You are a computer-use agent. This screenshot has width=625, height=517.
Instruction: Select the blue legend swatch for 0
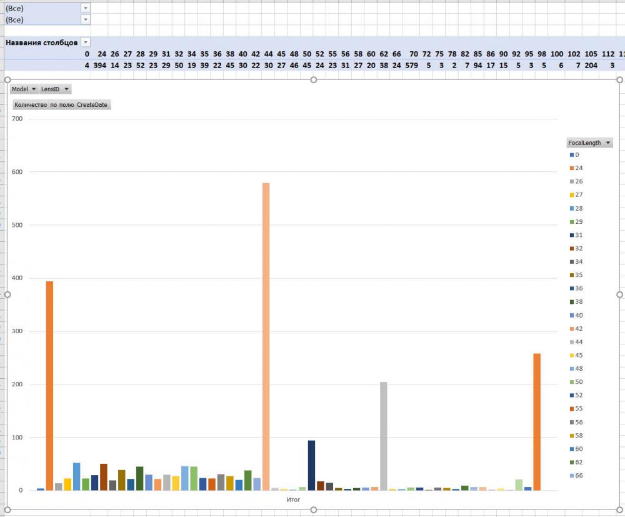coord(572,155)
